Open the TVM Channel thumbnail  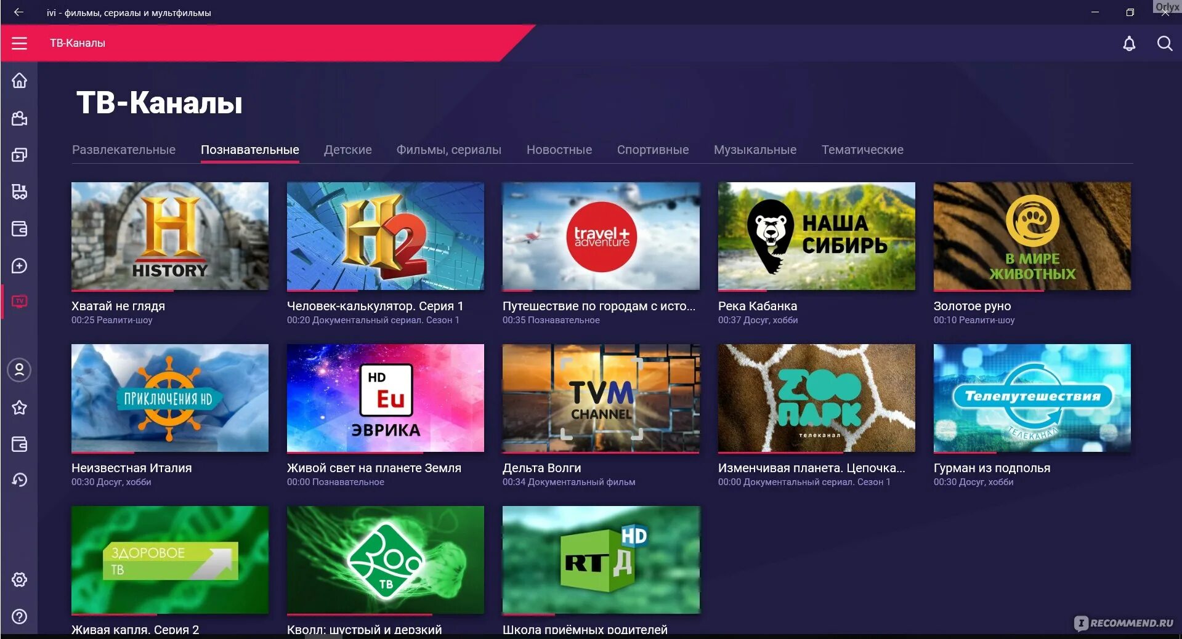point(601,398)
